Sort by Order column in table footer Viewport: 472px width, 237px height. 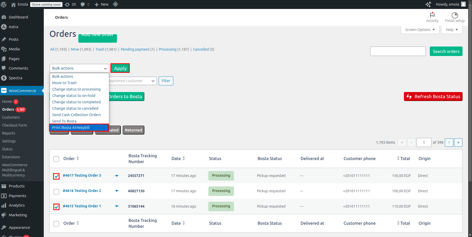pyautogui.click(x=71, y=223)
